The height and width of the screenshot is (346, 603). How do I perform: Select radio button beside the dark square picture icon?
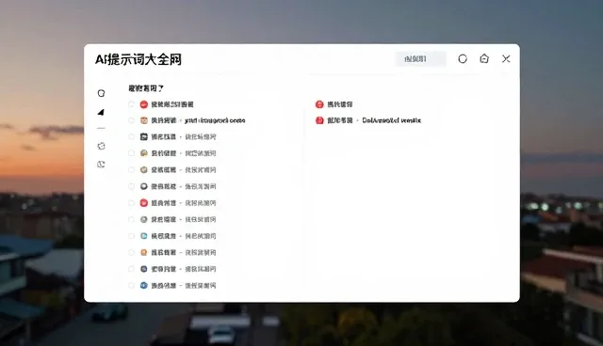(x=131, y=136)
